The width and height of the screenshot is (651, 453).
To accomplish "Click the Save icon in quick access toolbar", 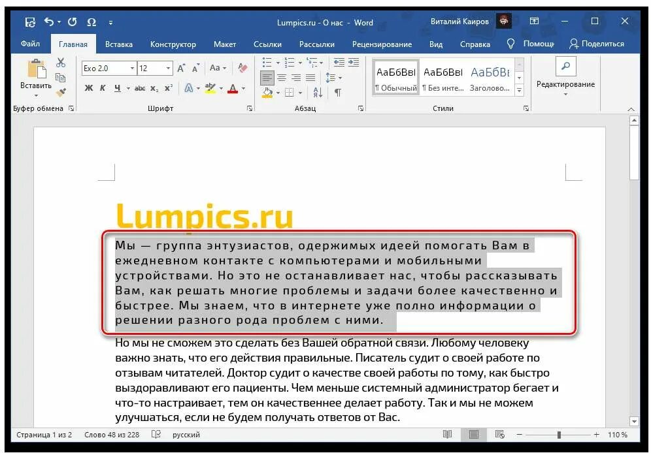I will coord(30,22).
